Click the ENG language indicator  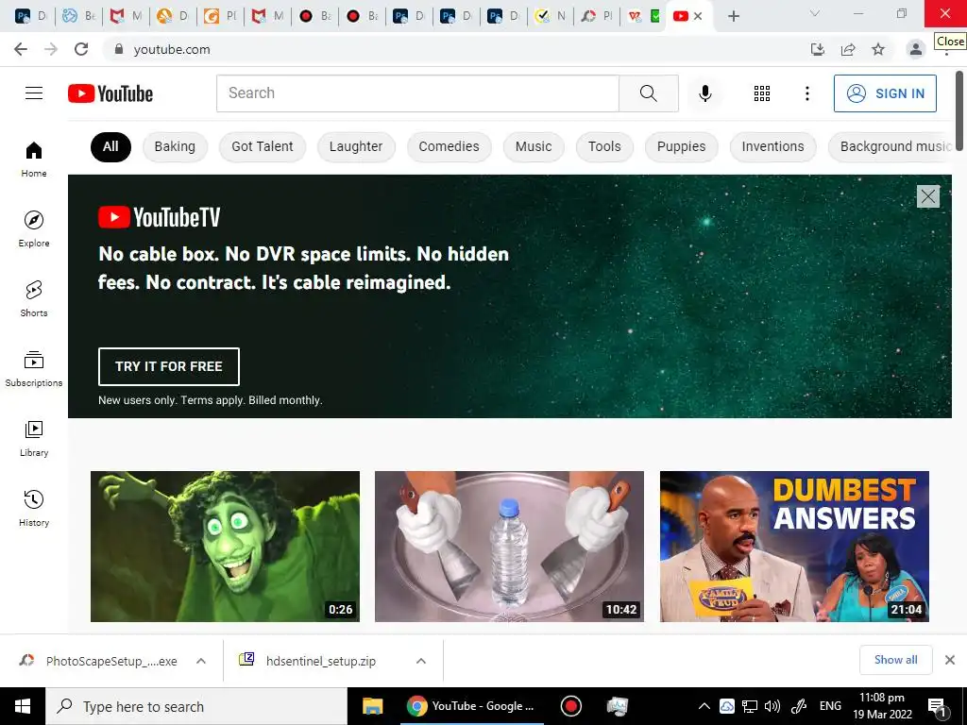[x=830, y=706]
